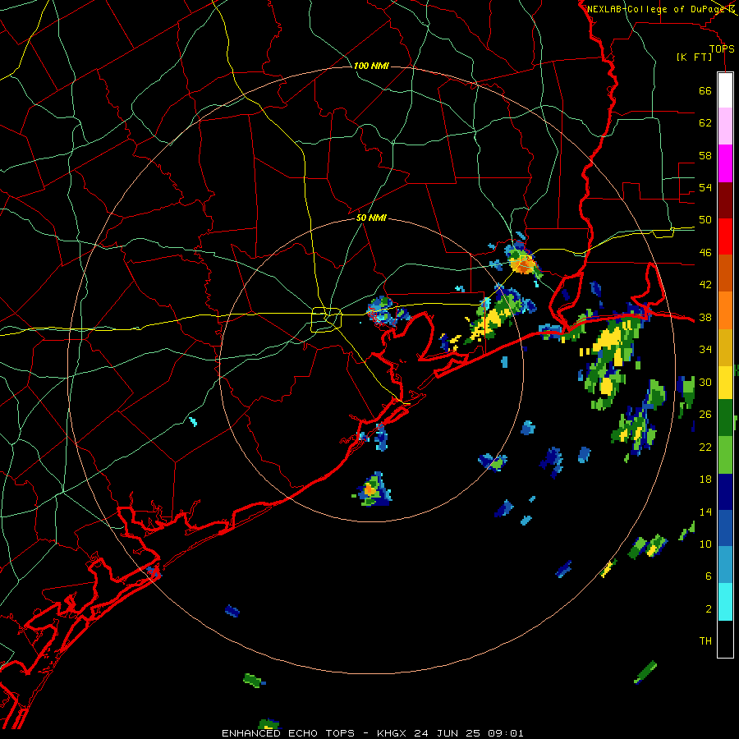Select the yellow legend swatch

(725, 383)
